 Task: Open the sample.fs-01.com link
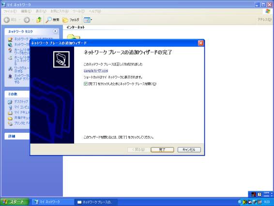click(96, 71)
